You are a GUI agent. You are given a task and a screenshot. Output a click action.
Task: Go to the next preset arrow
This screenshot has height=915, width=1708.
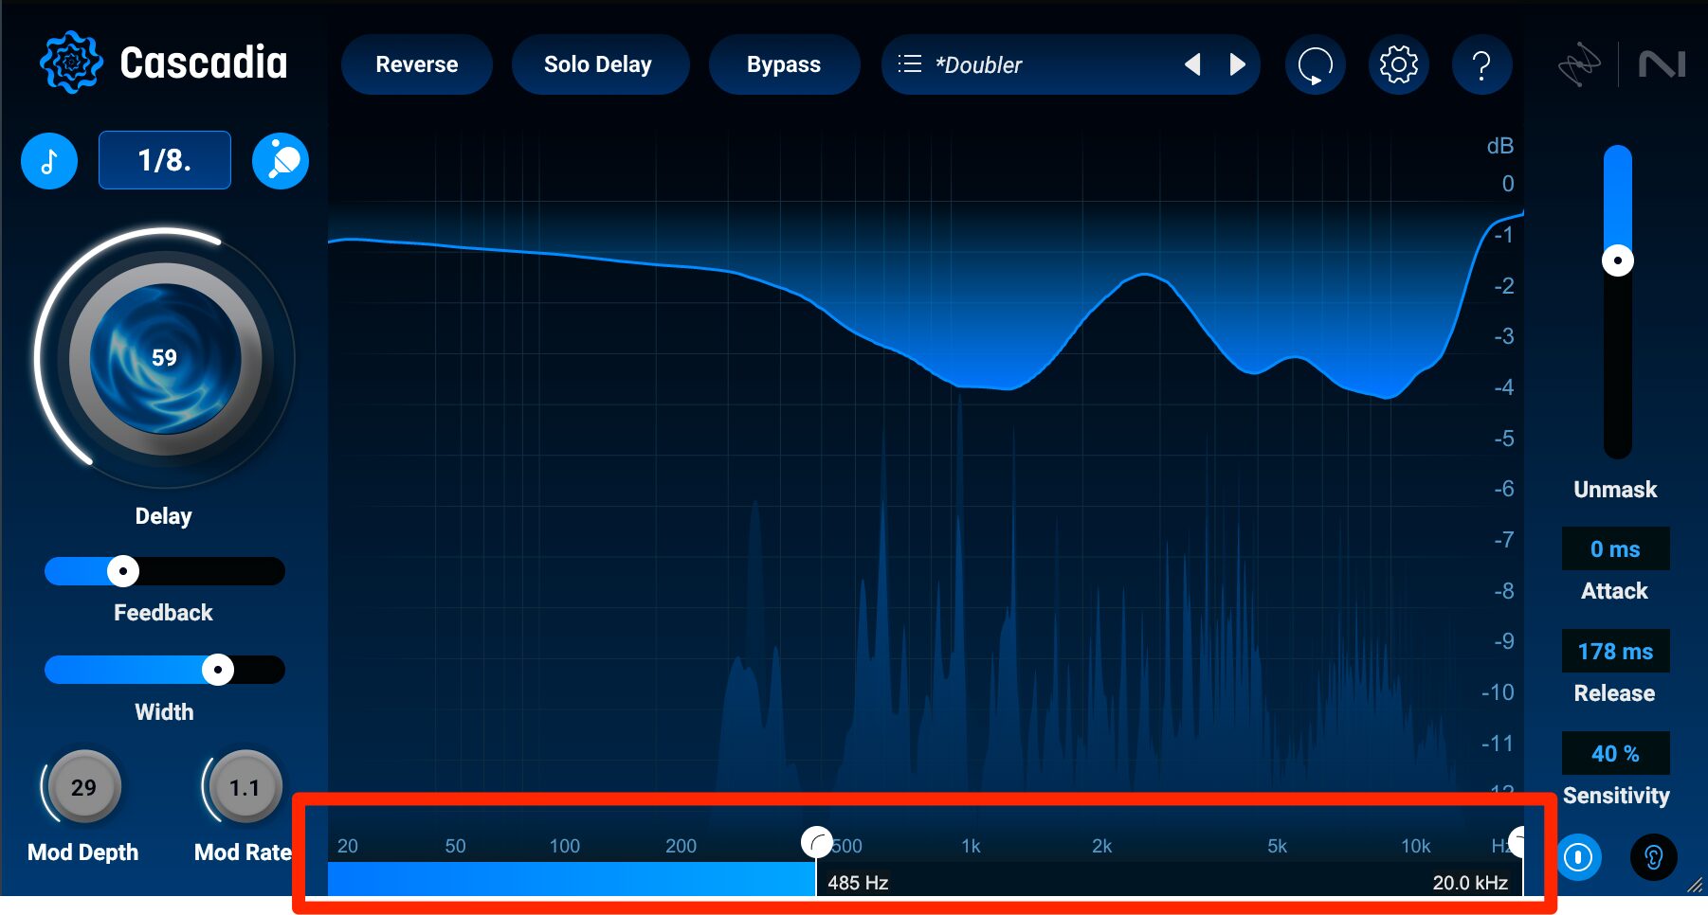[x=1237, y=64]
